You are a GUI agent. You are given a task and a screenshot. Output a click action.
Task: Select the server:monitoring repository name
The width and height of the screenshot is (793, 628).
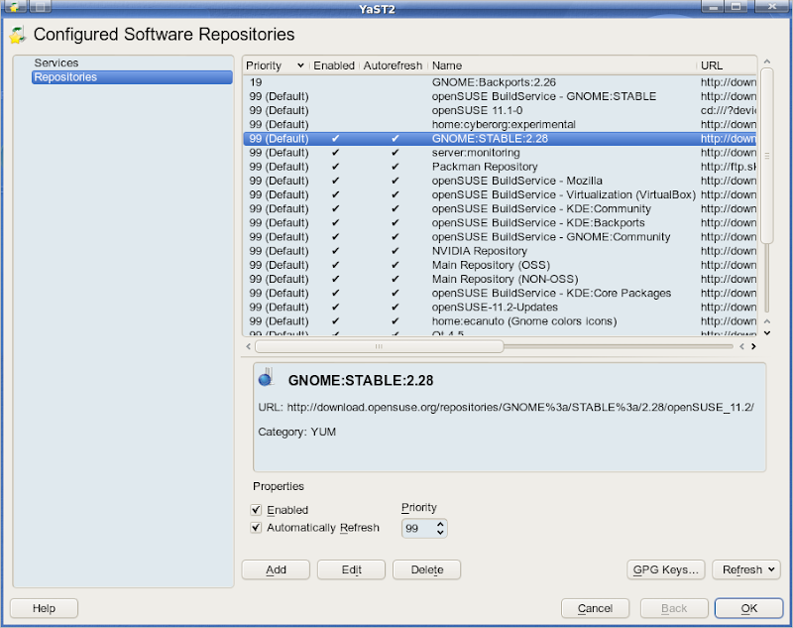pyautogui.click(x=476, y=153)
